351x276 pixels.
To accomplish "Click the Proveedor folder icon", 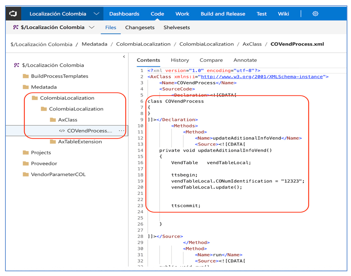I will 26,163.
